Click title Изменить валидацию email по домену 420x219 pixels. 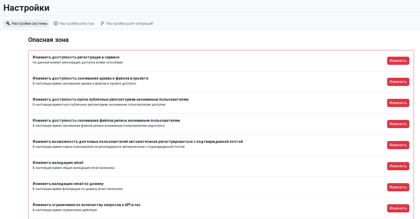[68, 184]
